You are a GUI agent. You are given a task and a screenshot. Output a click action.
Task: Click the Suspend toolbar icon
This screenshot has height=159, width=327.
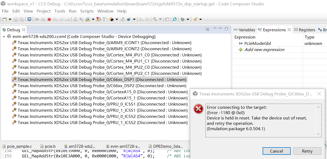(x=43, y=19)
